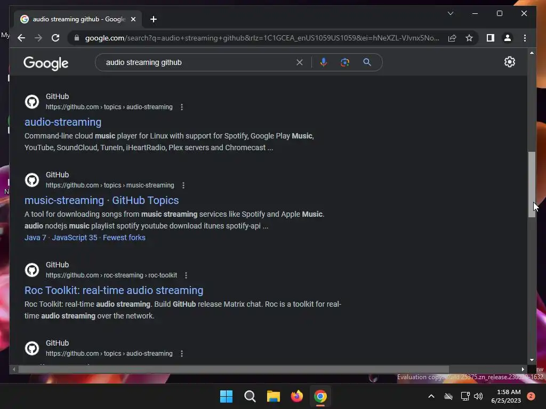Click the scroll-right arrow at the bottom

pyautogui.click(x=523, y=370)
